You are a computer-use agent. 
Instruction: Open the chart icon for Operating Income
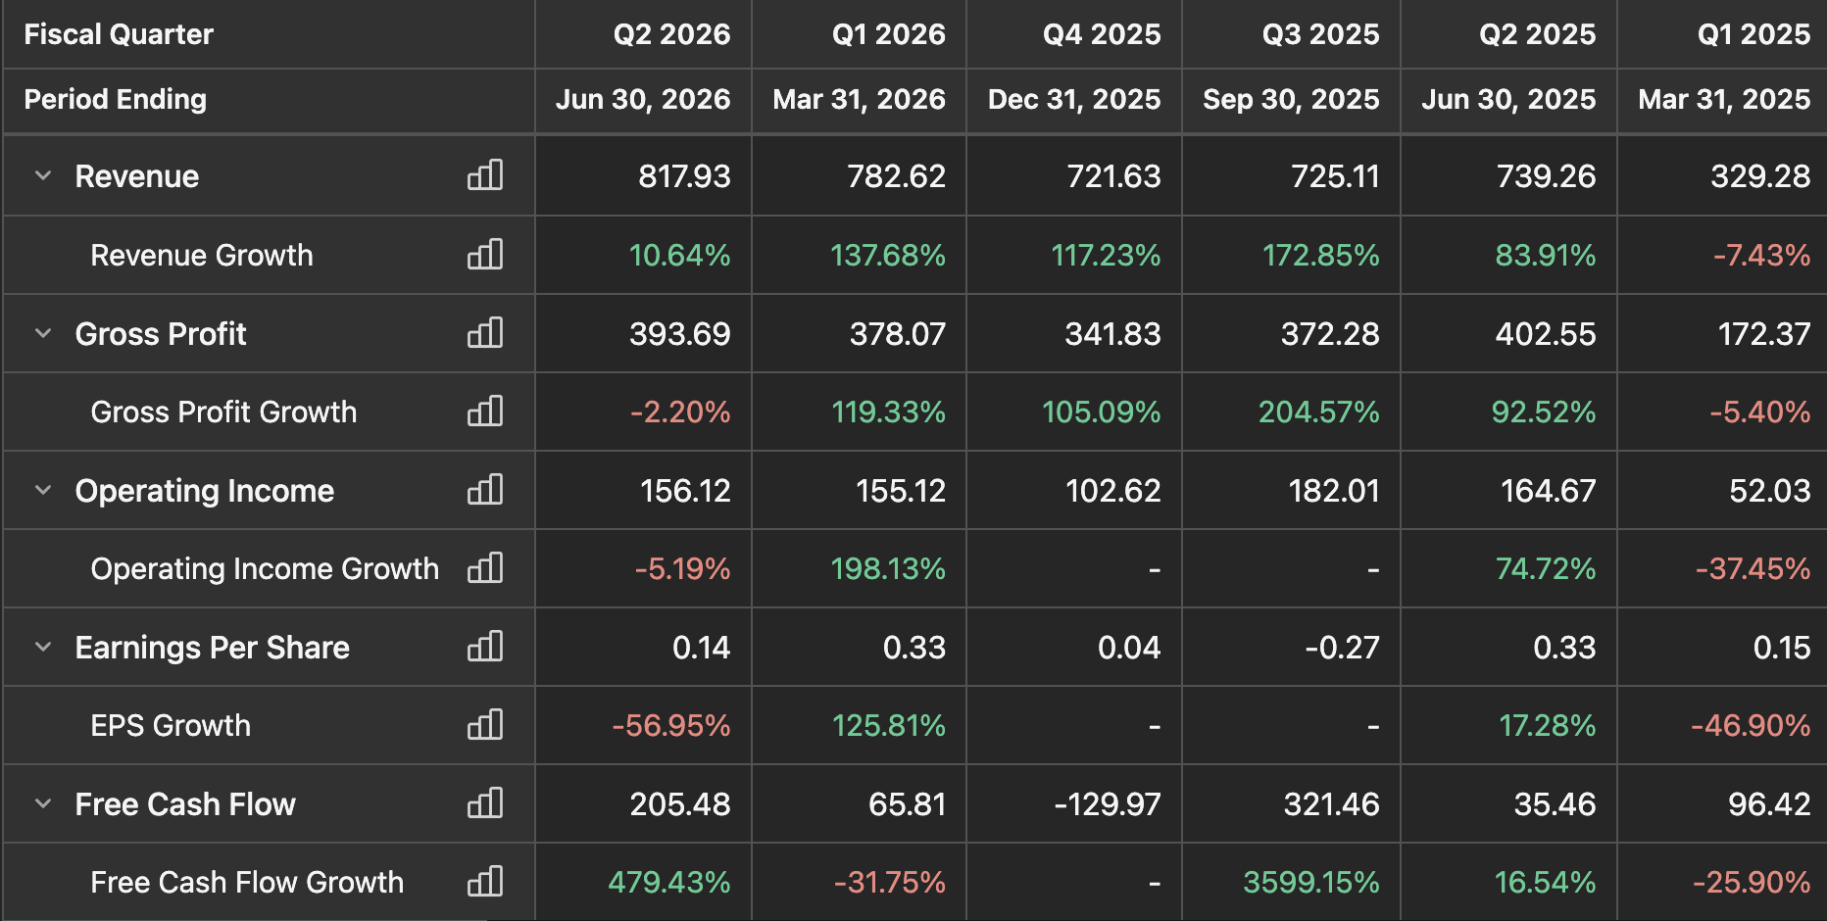pyautogui.click(x=485, y=490)
